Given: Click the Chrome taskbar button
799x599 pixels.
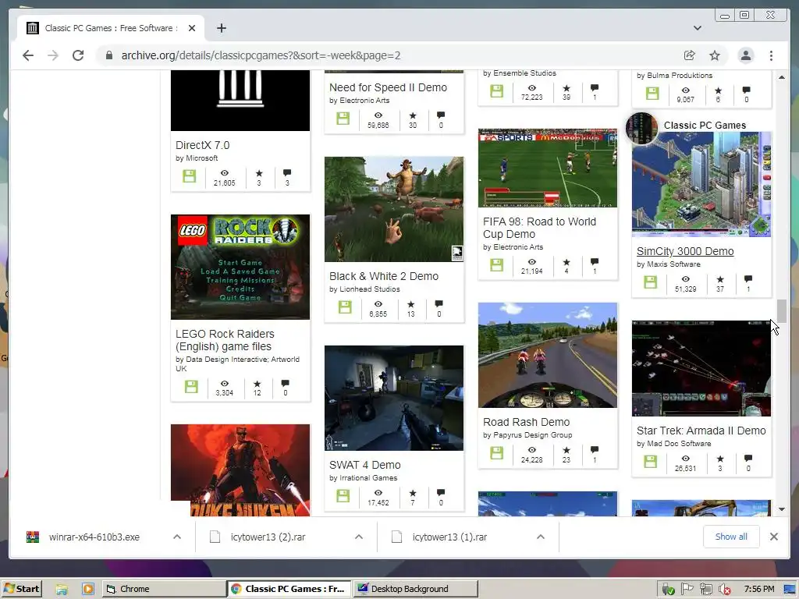Looking at the screenshot, I should coord(164,589).
